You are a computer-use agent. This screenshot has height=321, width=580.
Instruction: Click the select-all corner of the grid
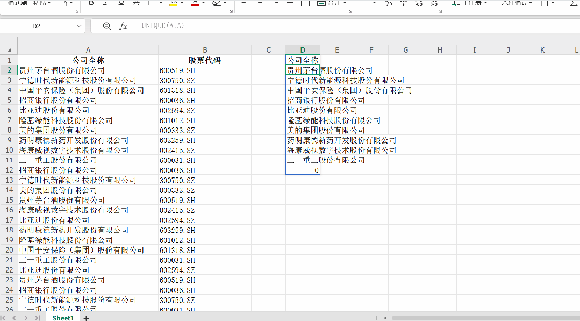tap(9, 49)
